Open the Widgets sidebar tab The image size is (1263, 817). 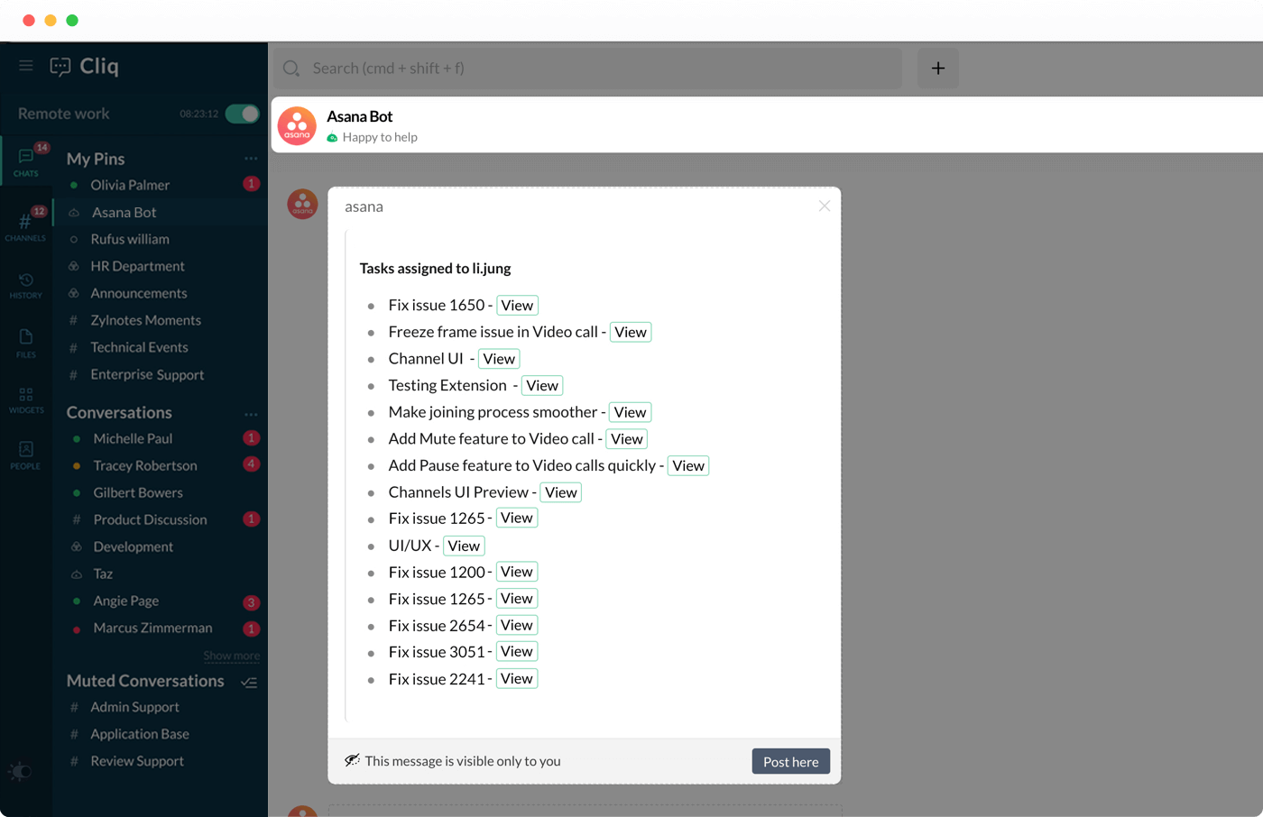[x=26, y=400]
